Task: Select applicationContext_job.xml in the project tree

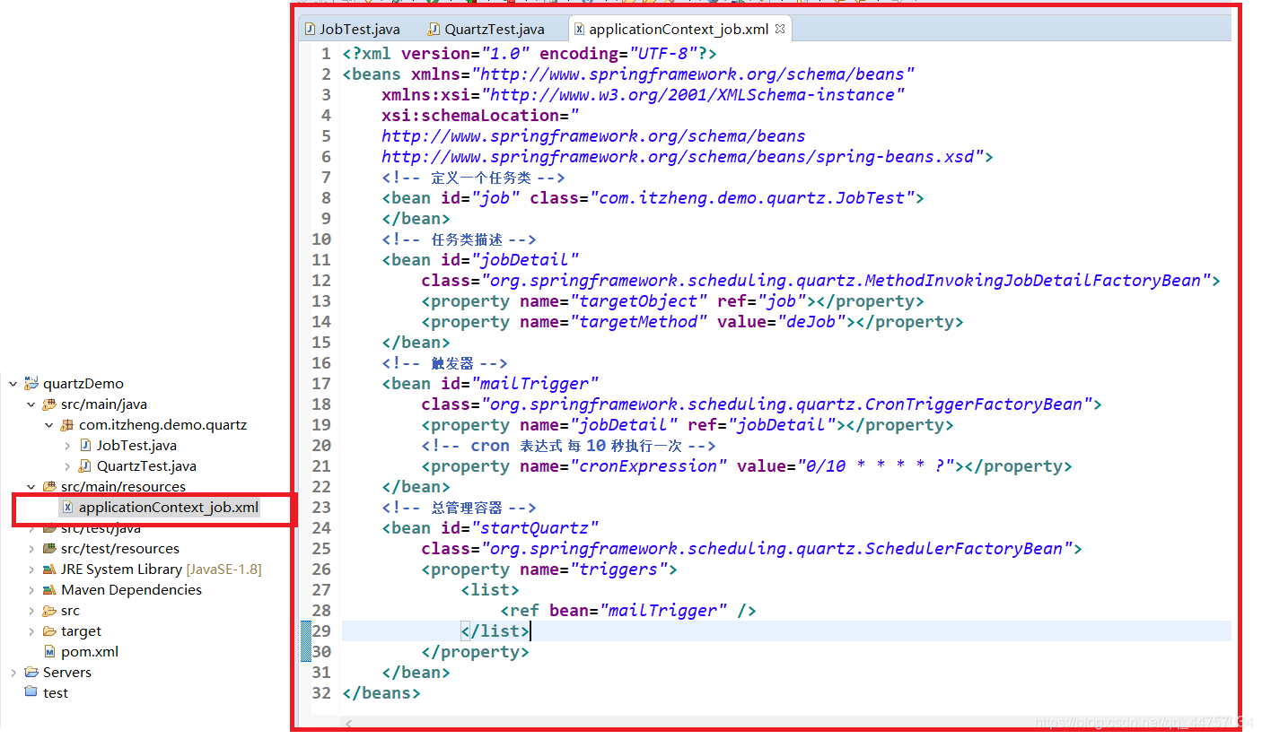Action: [x=169, y=508]
